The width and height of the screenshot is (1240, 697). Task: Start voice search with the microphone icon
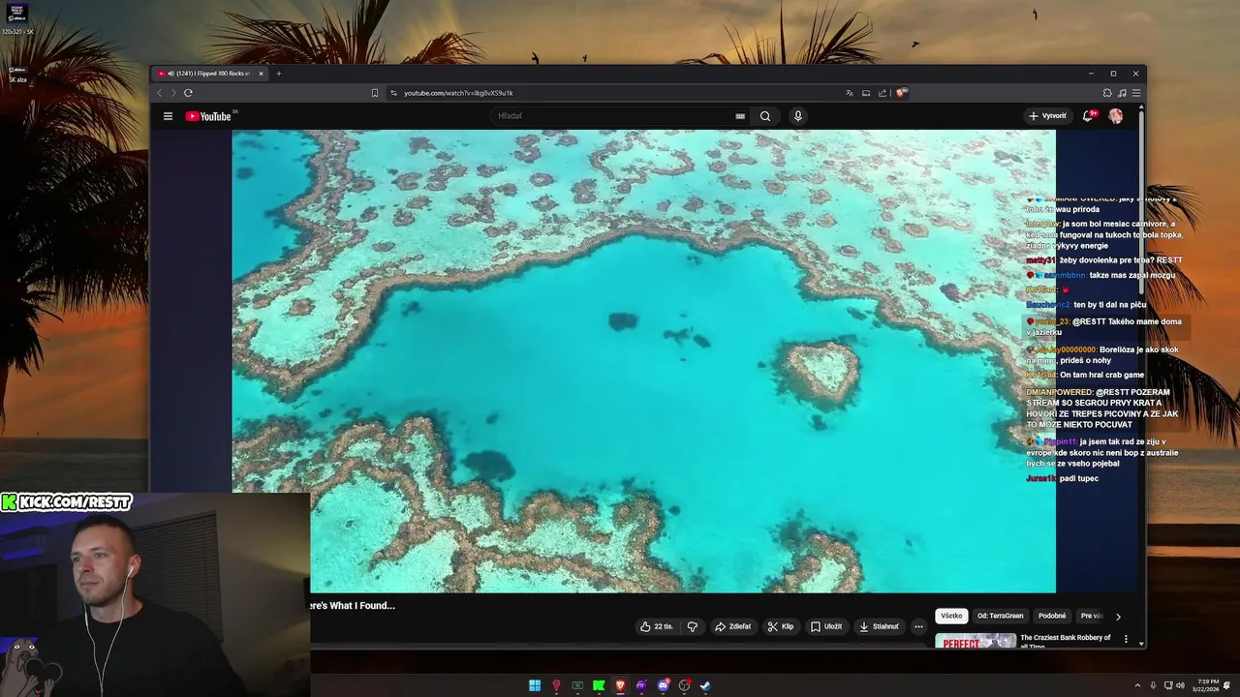click(798, 116)
